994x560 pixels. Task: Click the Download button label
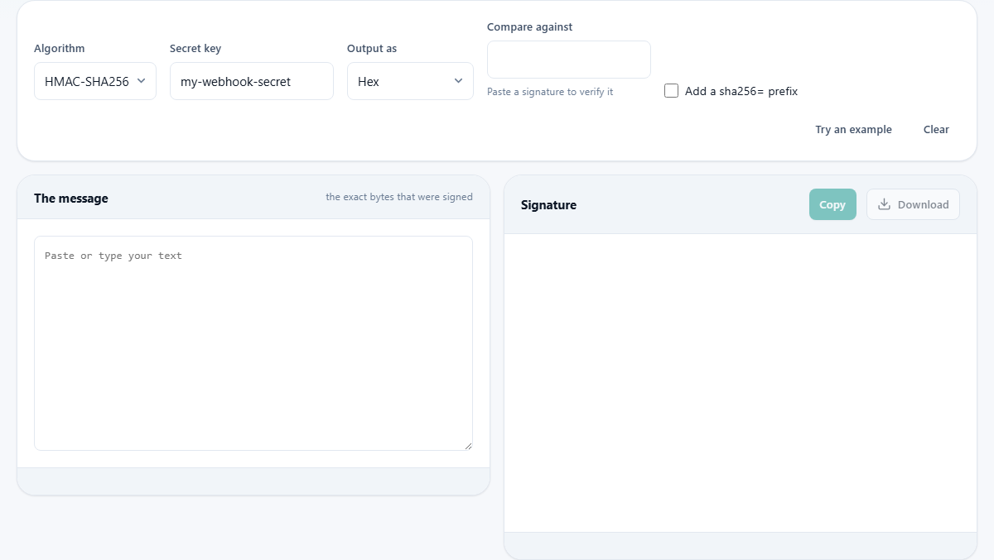[923, 204]
